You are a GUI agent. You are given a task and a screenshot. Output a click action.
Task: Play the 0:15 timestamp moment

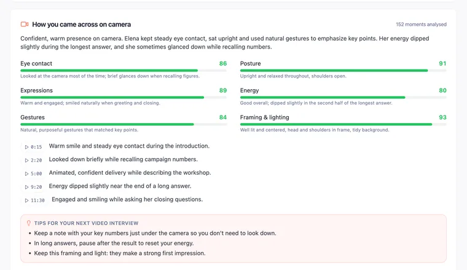coord(33,147)
